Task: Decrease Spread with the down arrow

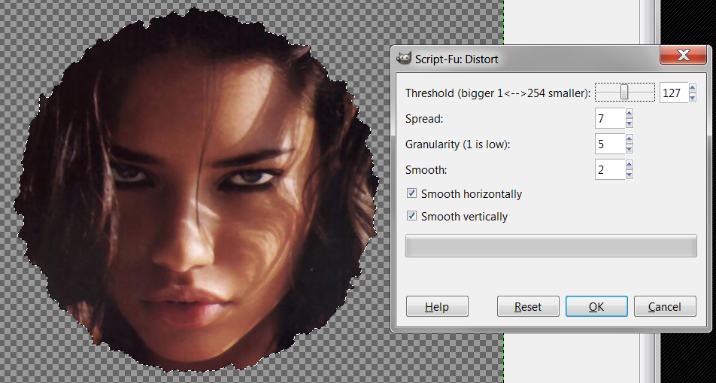Action: (x=630, y=123)
